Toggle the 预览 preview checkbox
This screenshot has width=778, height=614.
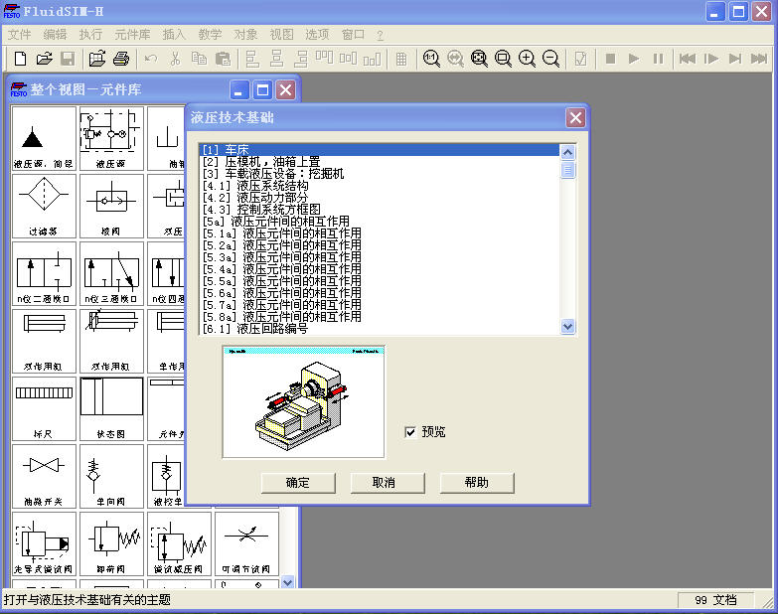coord(410,432)
